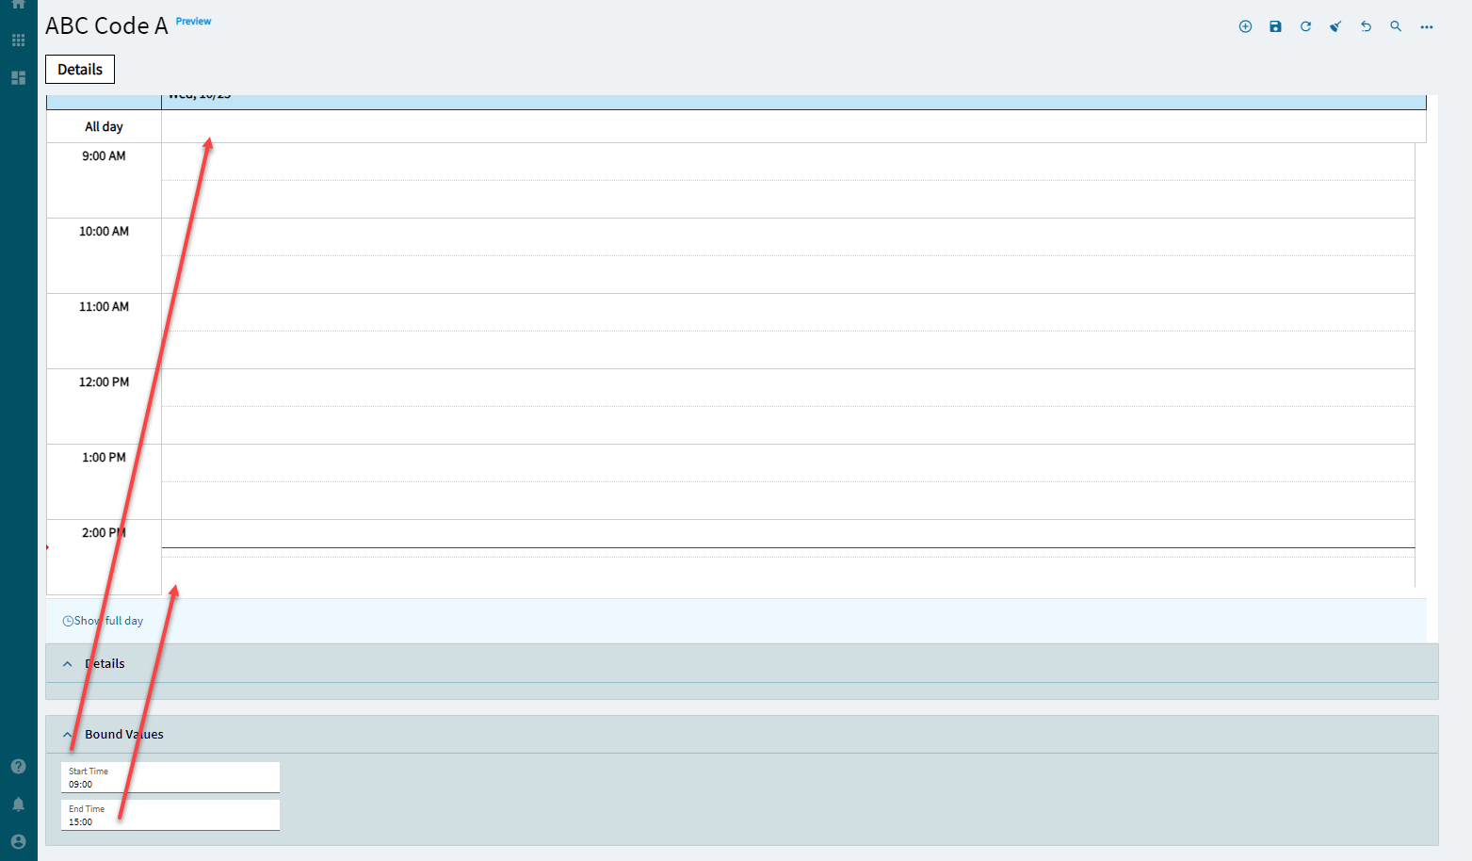Open the dashboard icon in sidebar
Viewport: 1472px width, 861px height.
click(x=18, y=77)
